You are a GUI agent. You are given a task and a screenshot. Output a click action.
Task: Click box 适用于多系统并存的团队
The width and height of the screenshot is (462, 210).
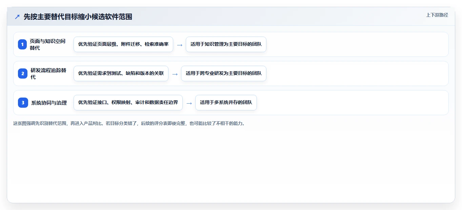[x=226, y=103]
